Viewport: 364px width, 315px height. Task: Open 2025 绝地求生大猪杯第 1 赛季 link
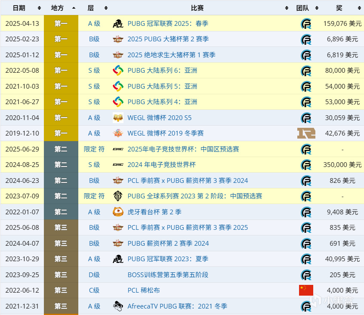(x=171, y=55)
